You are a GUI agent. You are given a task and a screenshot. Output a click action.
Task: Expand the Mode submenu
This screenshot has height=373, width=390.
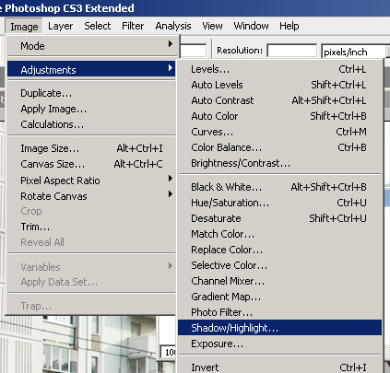pos(91,46)
